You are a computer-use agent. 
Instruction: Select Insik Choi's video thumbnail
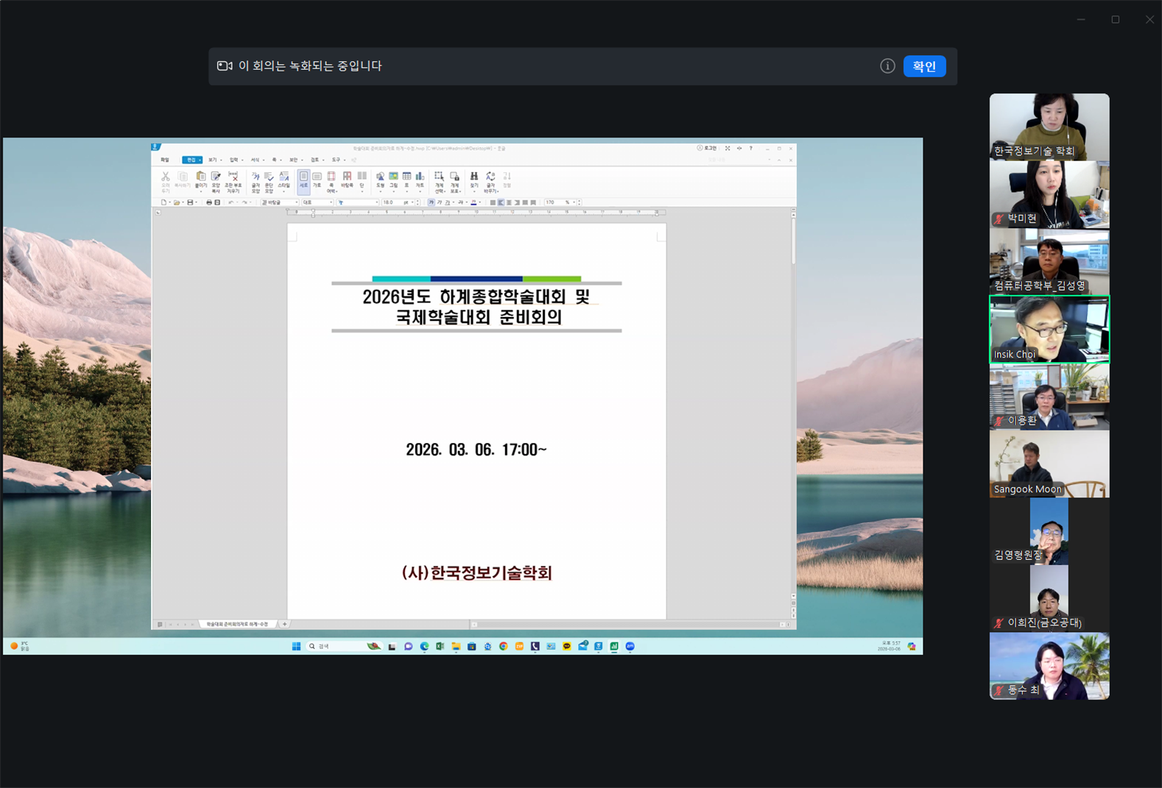click(1049, 329)
